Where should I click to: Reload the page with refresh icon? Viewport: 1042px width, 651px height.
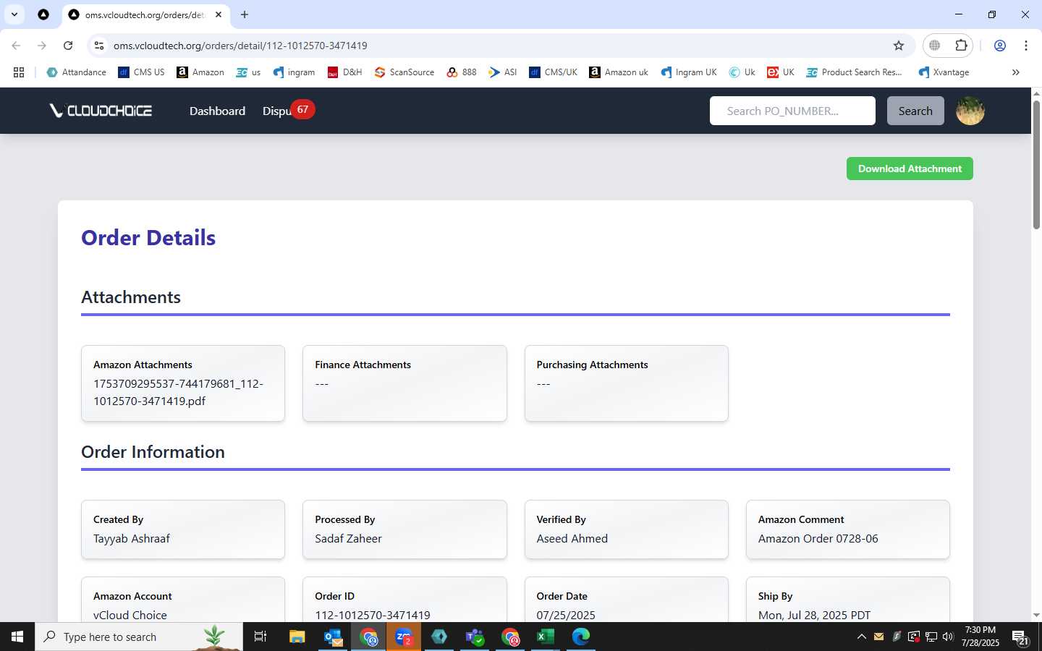[68, 46]
